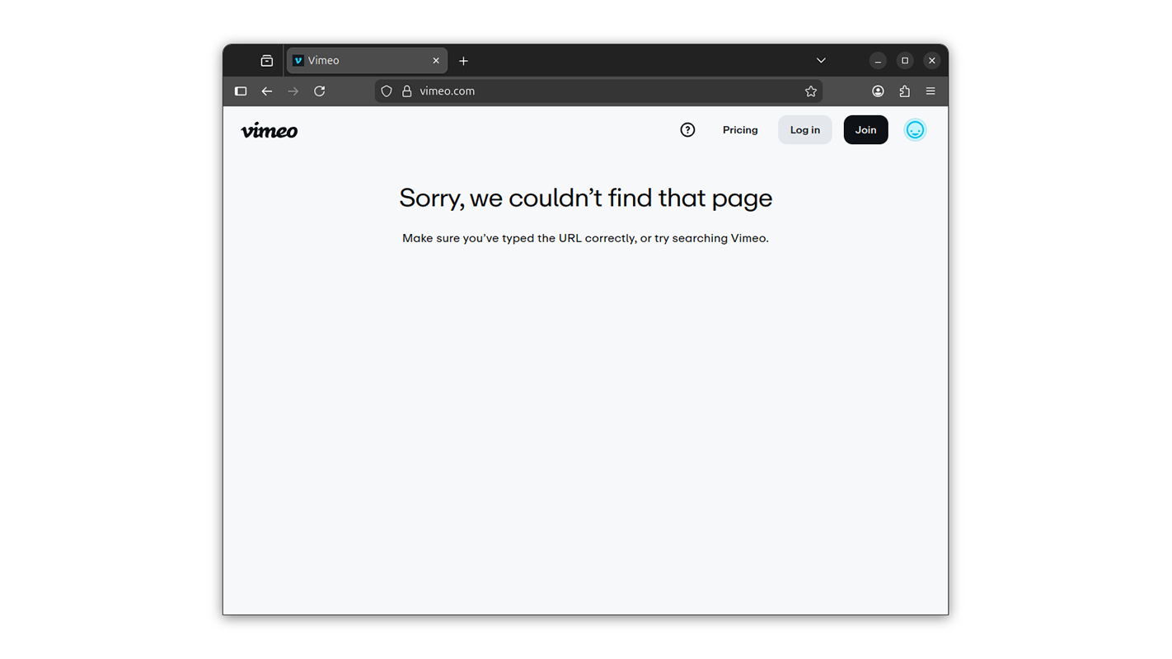Open site information via the padlock
Image resolution: width=1172 pixels, height=659 pixels.
tap(406, 91)
